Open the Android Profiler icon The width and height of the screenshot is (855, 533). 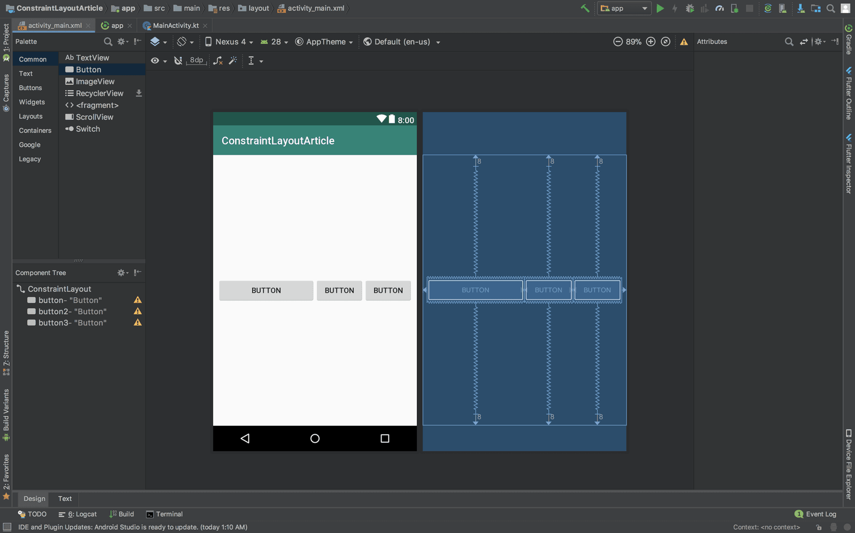pos(719,9)
